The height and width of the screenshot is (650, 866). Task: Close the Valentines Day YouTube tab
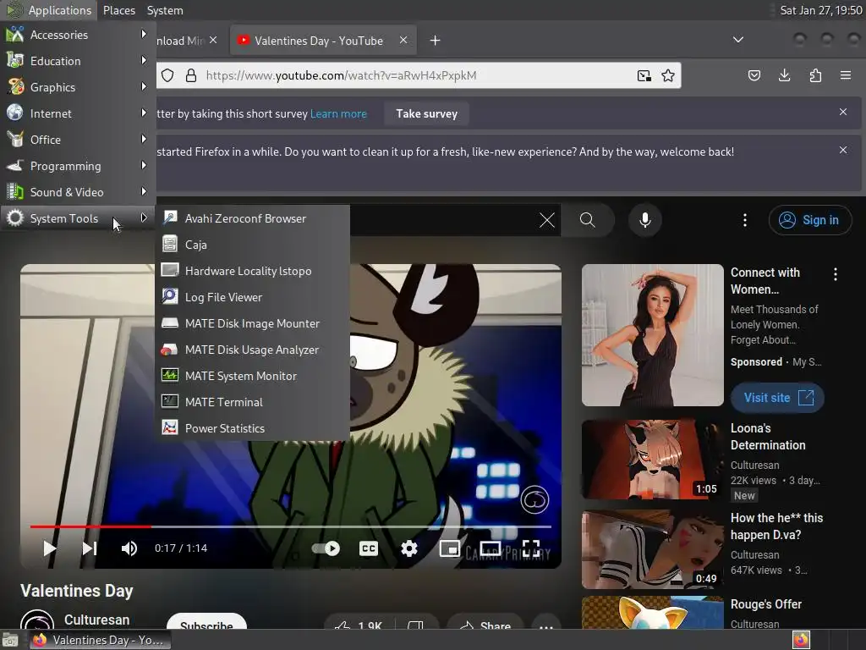click(x=403, y=41)
